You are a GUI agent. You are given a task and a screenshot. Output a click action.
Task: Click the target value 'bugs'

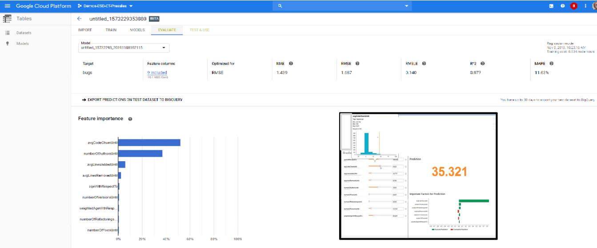pyautogui.click(x=88, y=73)
